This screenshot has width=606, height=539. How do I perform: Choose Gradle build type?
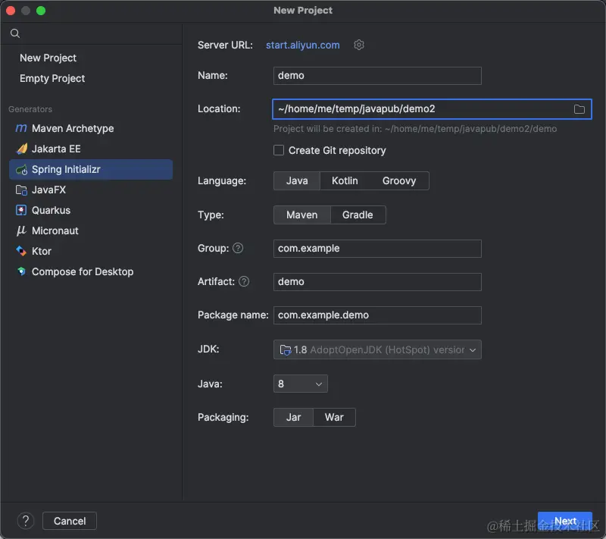(x=358, y=215)
